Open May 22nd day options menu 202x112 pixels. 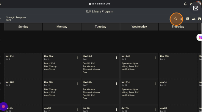(x=78, y=58)
